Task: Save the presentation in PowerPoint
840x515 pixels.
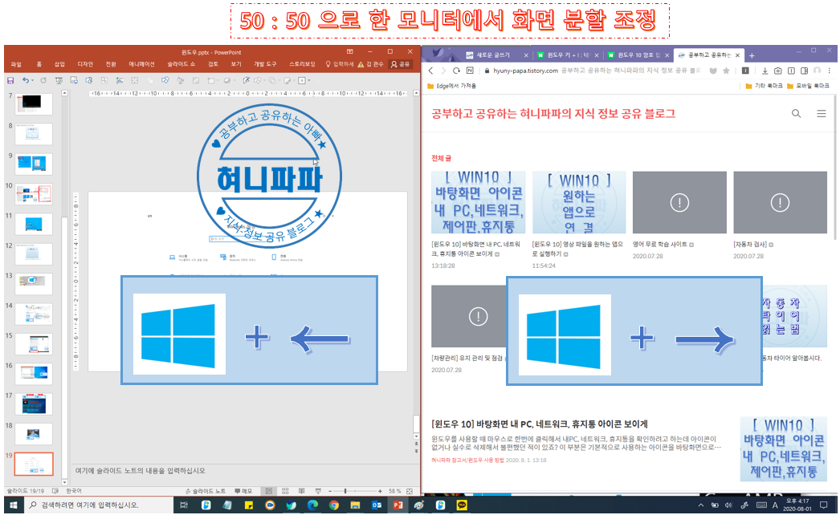Action: point(10,80)
